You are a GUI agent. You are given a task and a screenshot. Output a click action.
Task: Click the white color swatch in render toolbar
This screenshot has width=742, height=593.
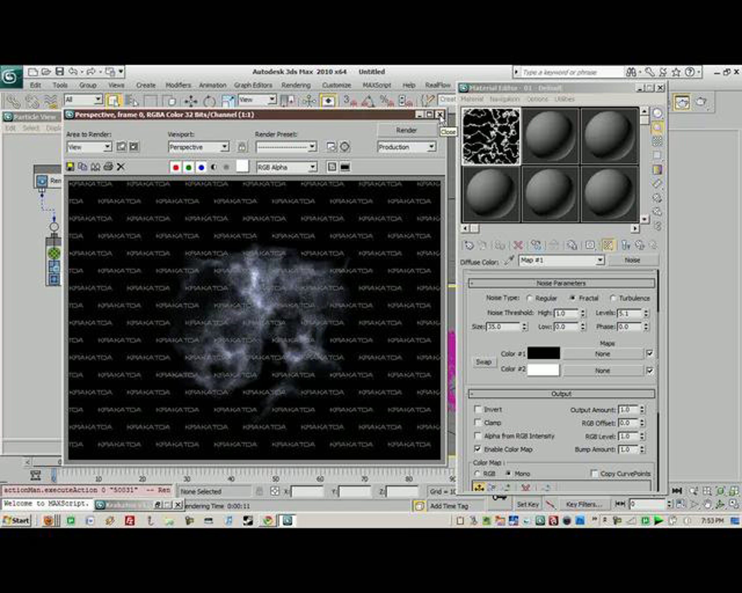(x=242, y=166)
